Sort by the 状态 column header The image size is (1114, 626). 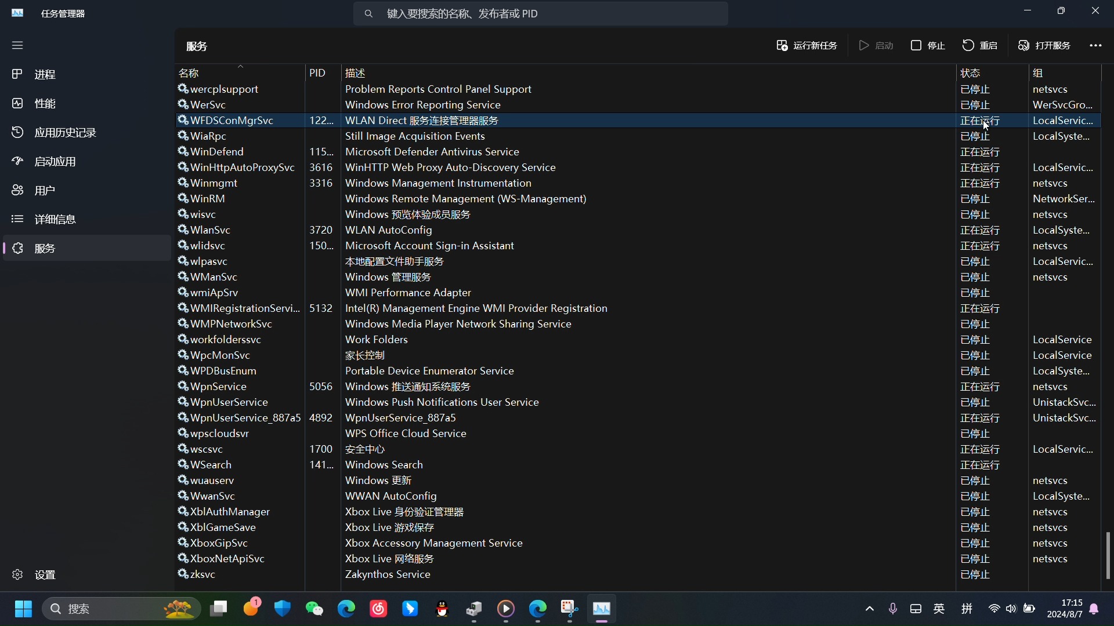tap(992, 73)
